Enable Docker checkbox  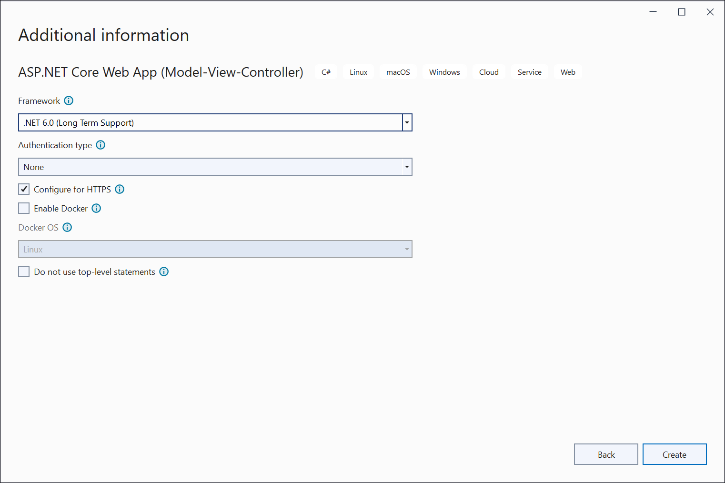[24, 208]
